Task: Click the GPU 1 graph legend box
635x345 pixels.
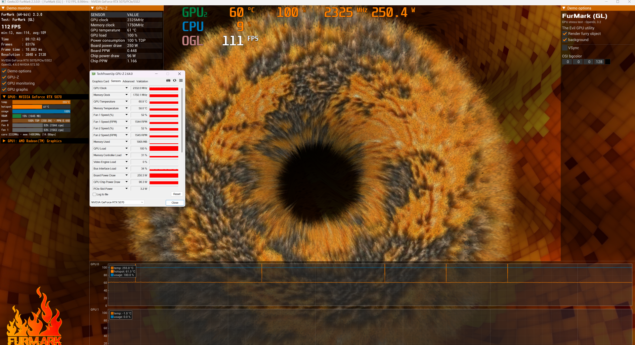Action: 121,315
